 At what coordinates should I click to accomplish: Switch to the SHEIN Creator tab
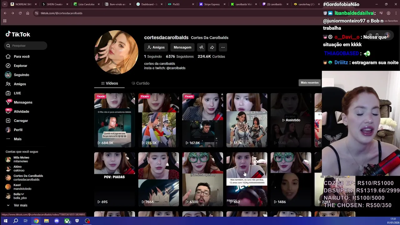pos(55,4)
